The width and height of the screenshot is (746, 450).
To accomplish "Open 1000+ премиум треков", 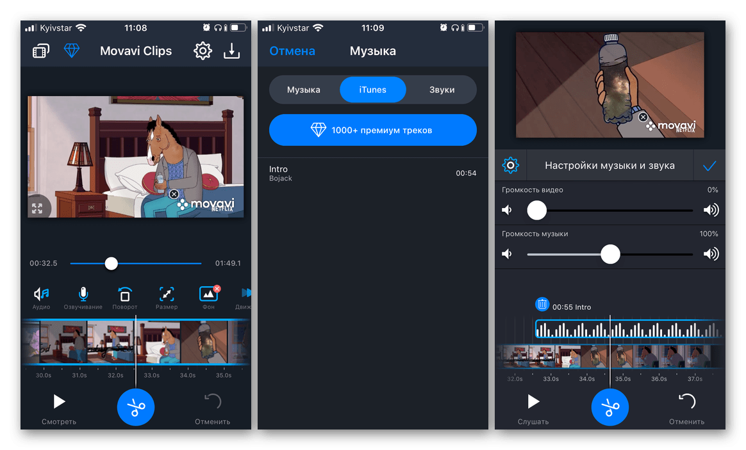I will tap(372, 130).
